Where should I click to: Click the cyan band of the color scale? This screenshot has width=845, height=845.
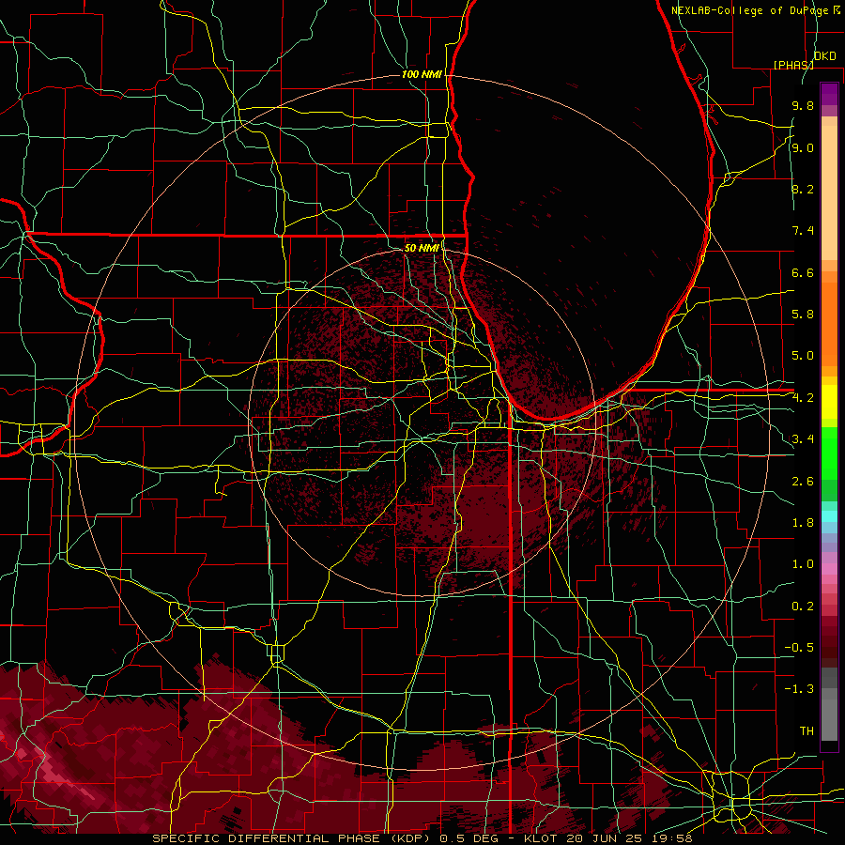coord(829,516)
